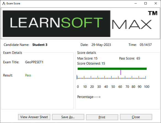Click the percentage ruler scale
161x123 pixels.
tap(111, 77)
